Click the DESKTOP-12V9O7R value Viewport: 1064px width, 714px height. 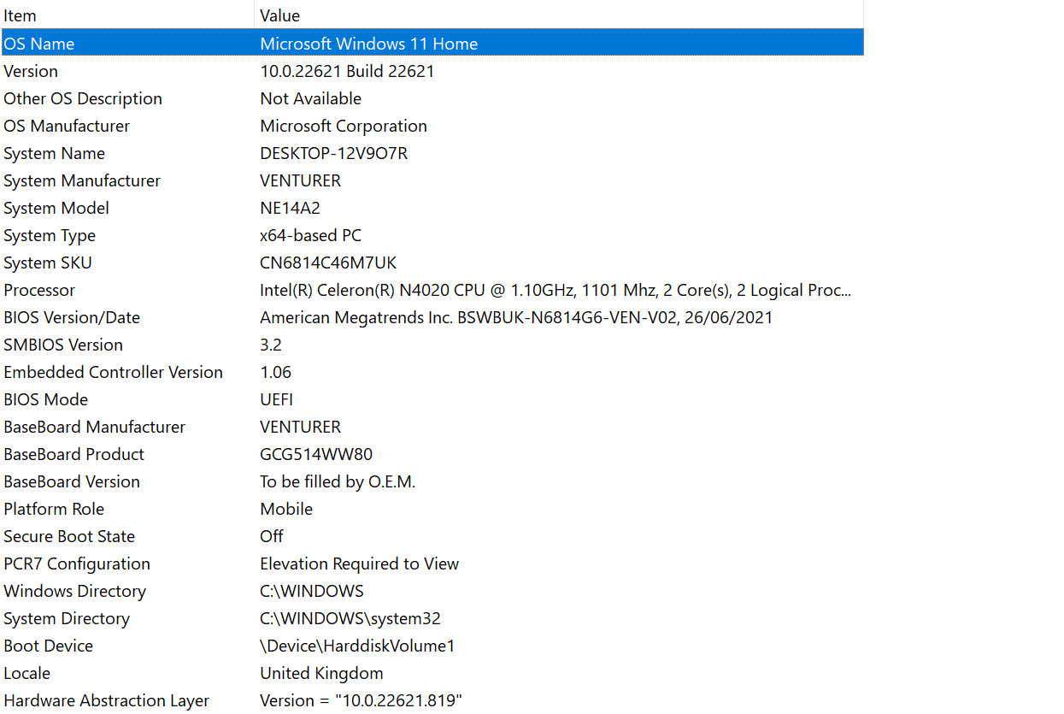pos(333,153)
